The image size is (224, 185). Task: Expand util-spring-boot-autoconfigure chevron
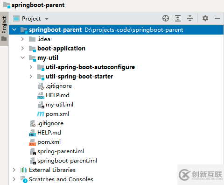pyautogui.click(x=31, y=67)
